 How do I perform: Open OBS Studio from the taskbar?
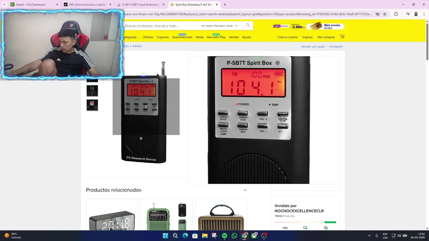point(264,236)
